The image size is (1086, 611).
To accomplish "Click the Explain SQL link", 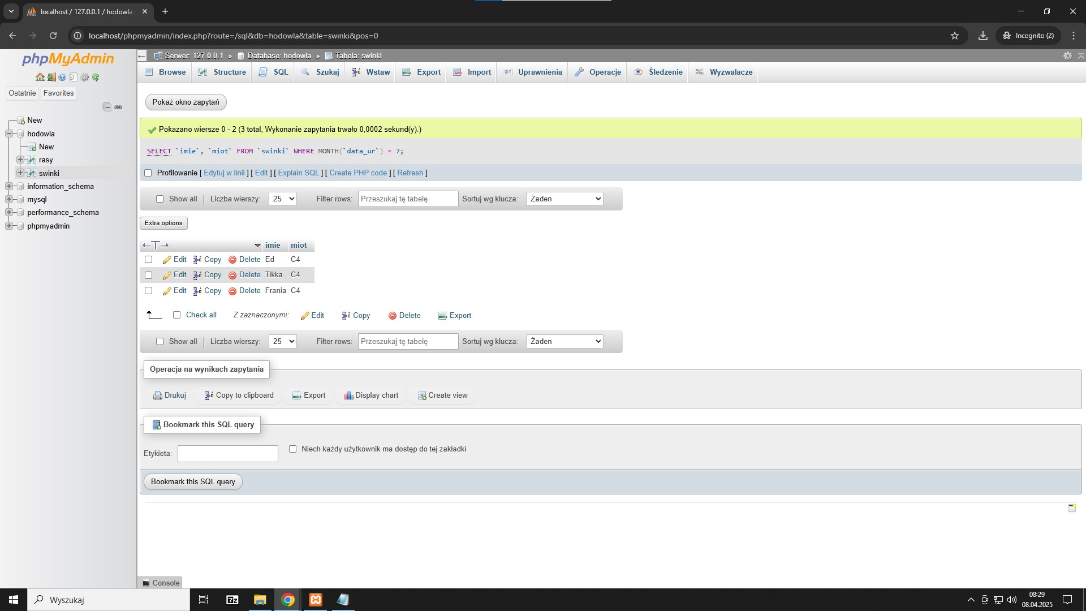I will [299, 173].
